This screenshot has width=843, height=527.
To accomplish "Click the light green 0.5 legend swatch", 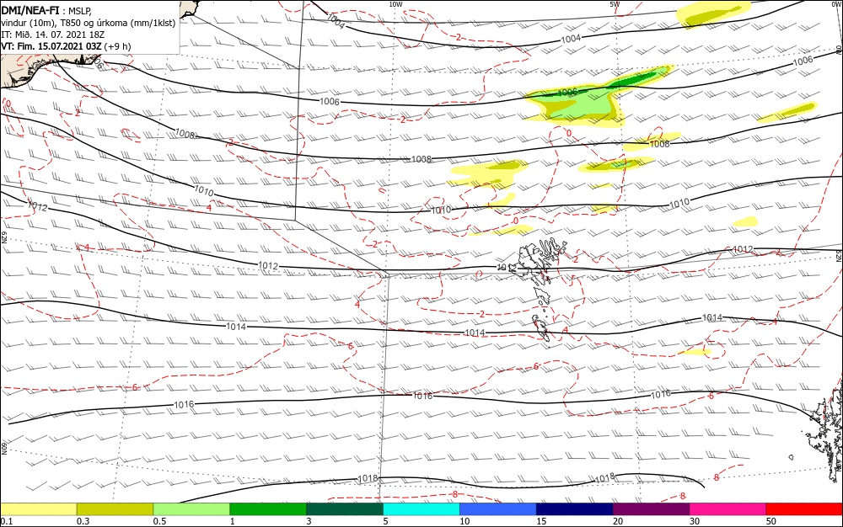I will (x=191, y=509).
